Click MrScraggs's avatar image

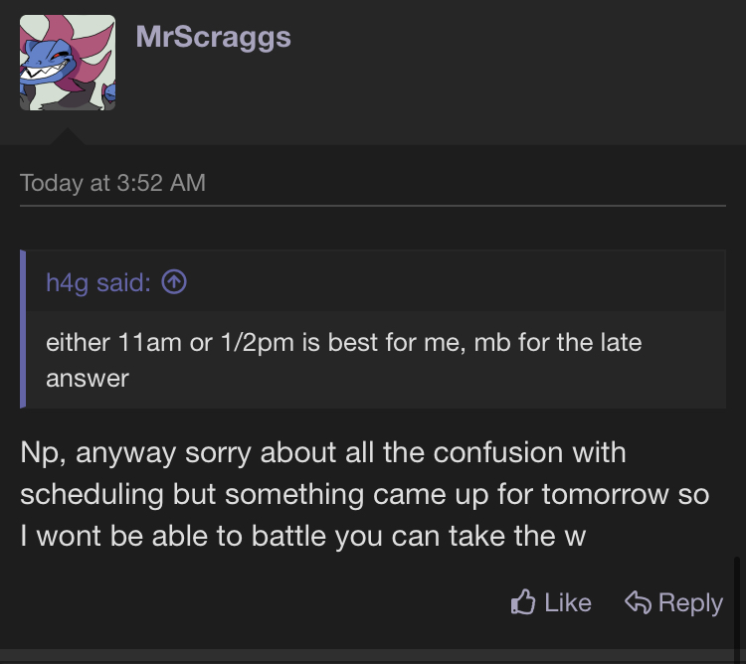[x=68, y=63]
